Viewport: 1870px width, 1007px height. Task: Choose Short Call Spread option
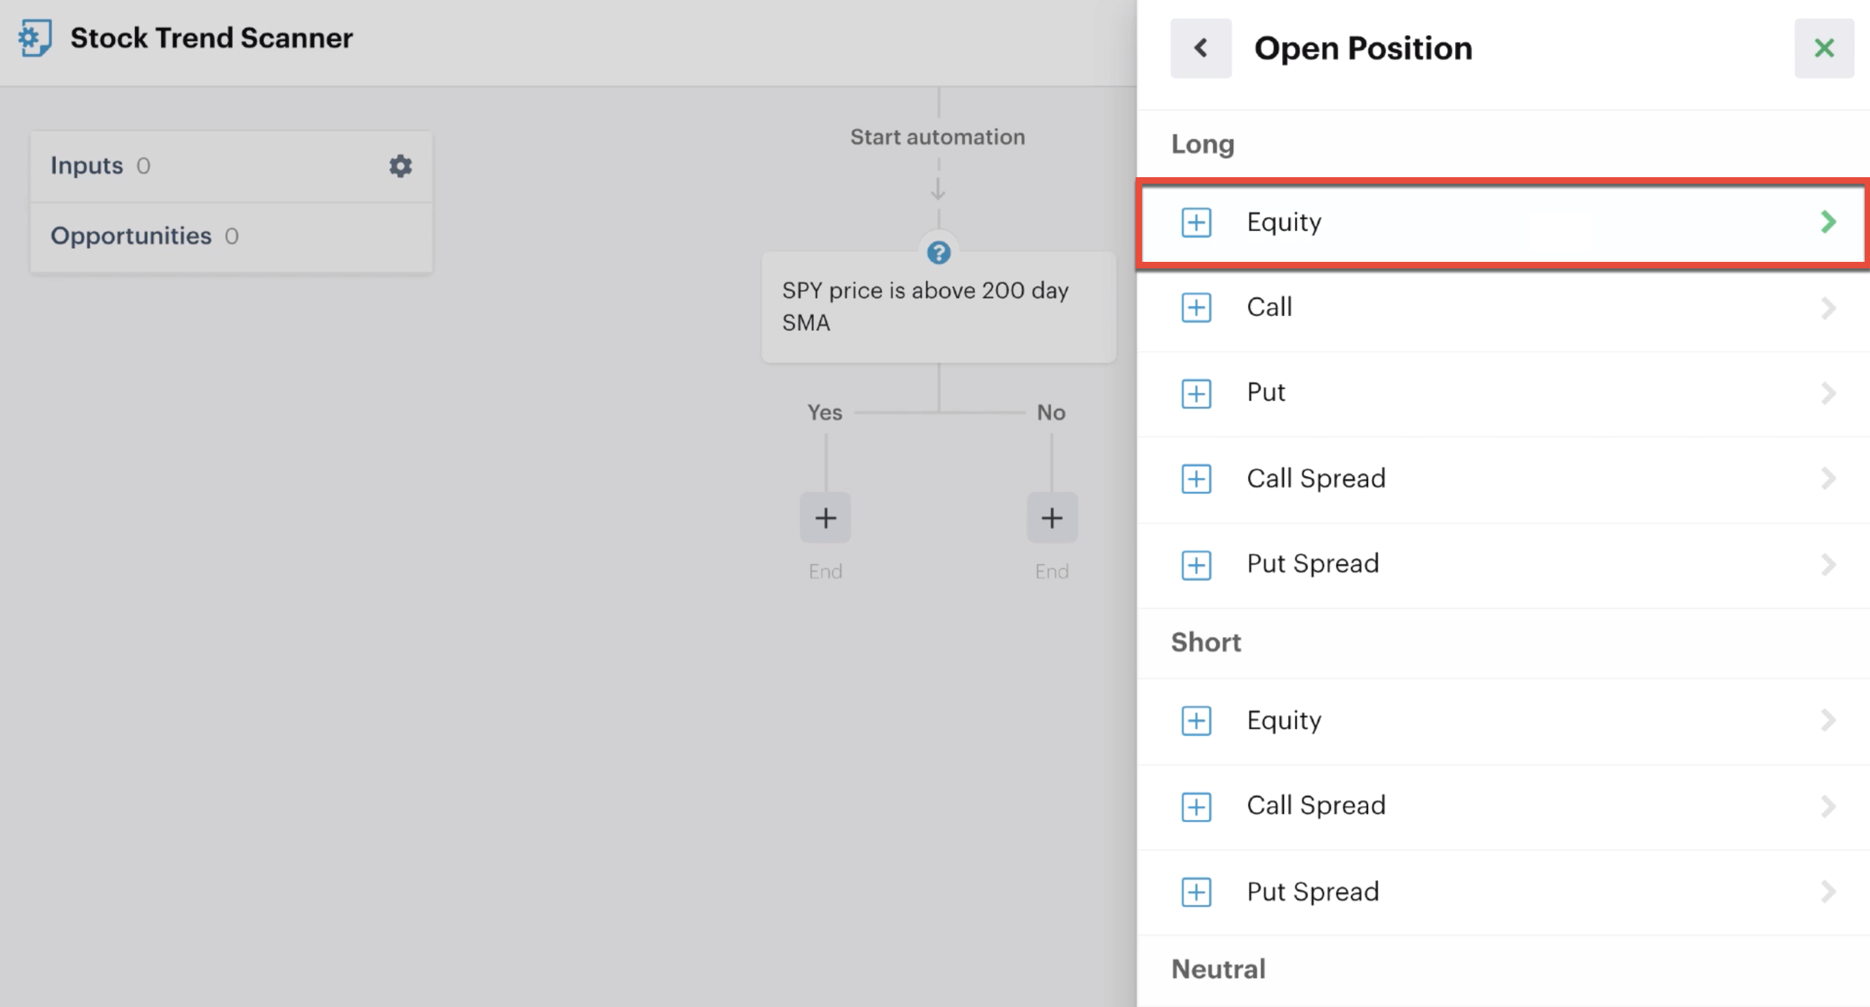pyautogui.click(x=1503, y=806)
